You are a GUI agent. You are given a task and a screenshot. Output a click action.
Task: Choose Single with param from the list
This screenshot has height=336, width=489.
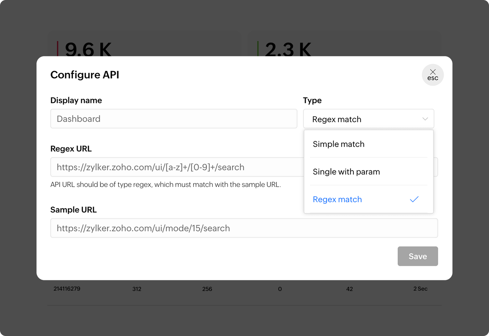pyautogui.click(x=346, y=172)
